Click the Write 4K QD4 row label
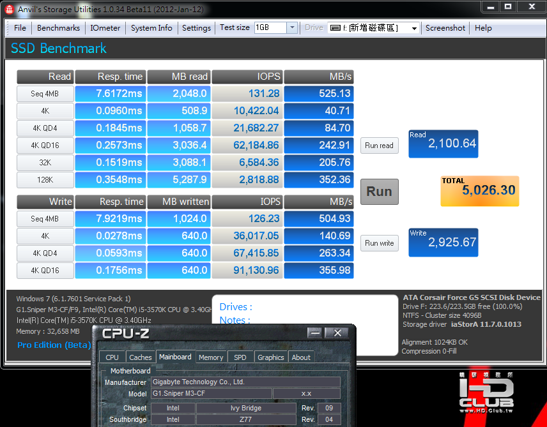This screenshot has width=547, height=427. pyautogui.click(x=45, y=253)
